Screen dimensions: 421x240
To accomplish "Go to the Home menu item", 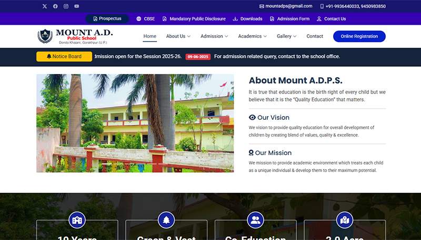I will tap(150, 36).
